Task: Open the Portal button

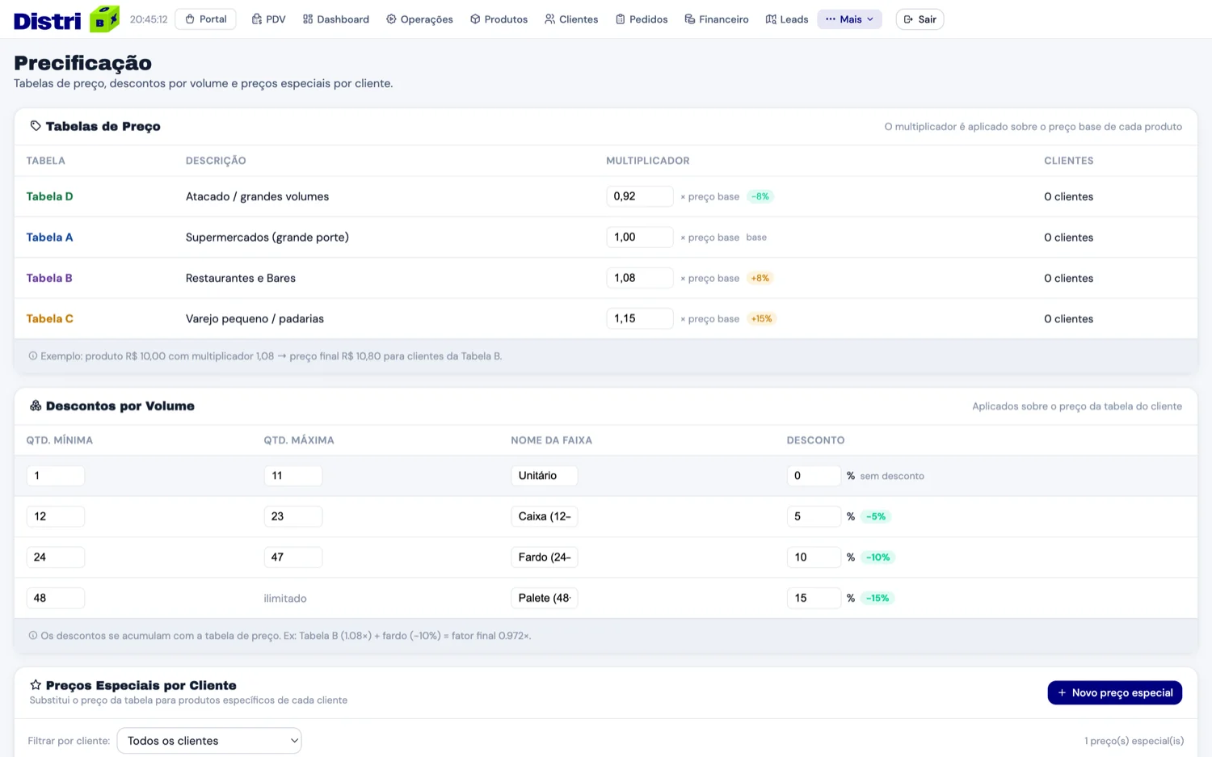Action: 206,19
